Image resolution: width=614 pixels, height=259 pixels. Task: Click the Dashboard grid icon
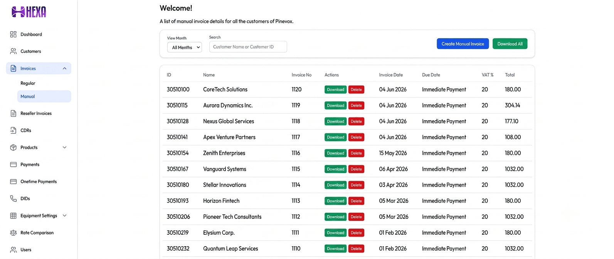13,34
